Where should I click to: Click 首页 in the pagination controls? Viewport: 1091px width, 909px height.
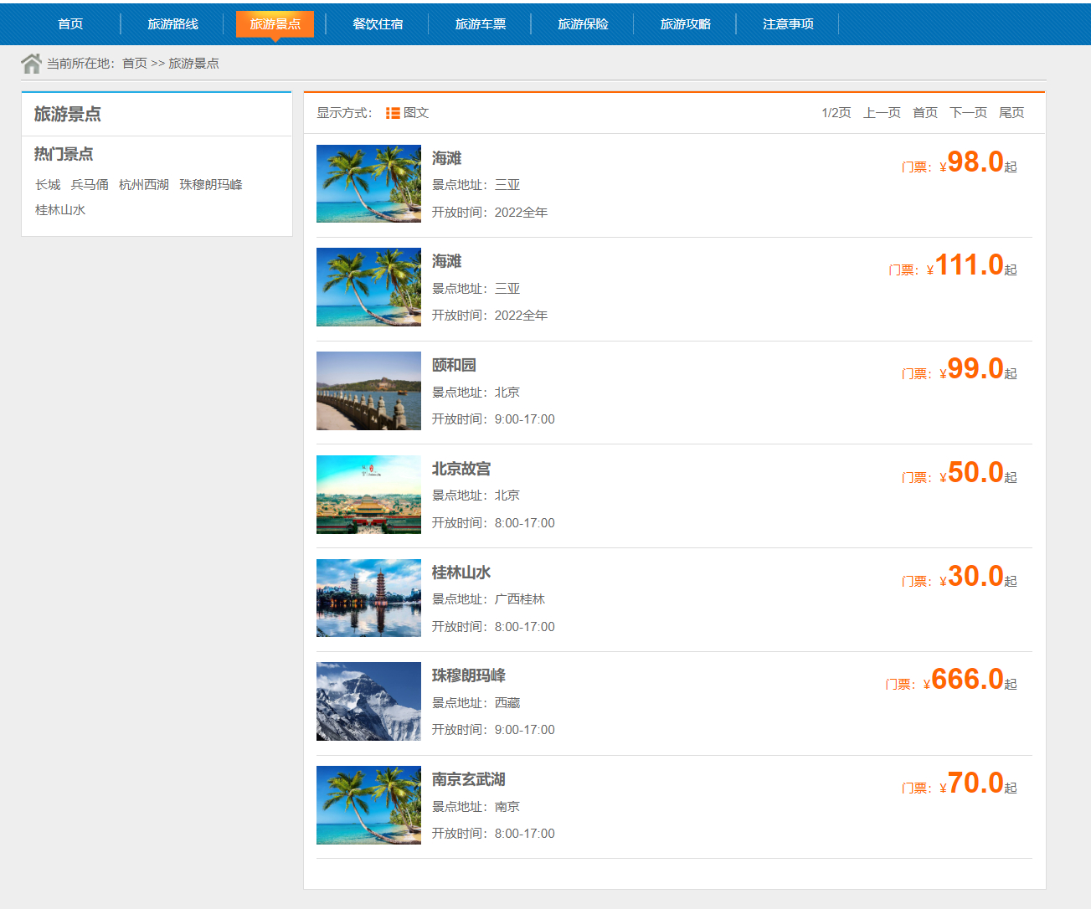point(925,111)
